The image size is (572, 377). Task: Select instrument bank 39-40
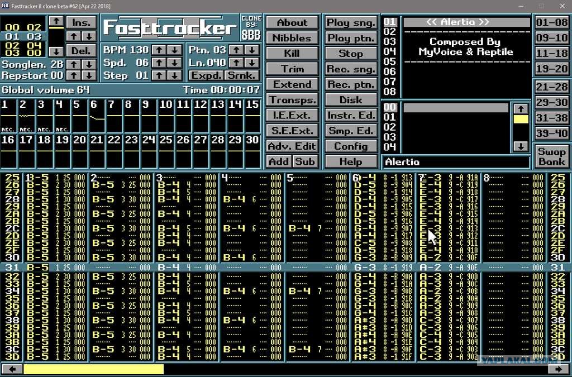click(551, 133)
